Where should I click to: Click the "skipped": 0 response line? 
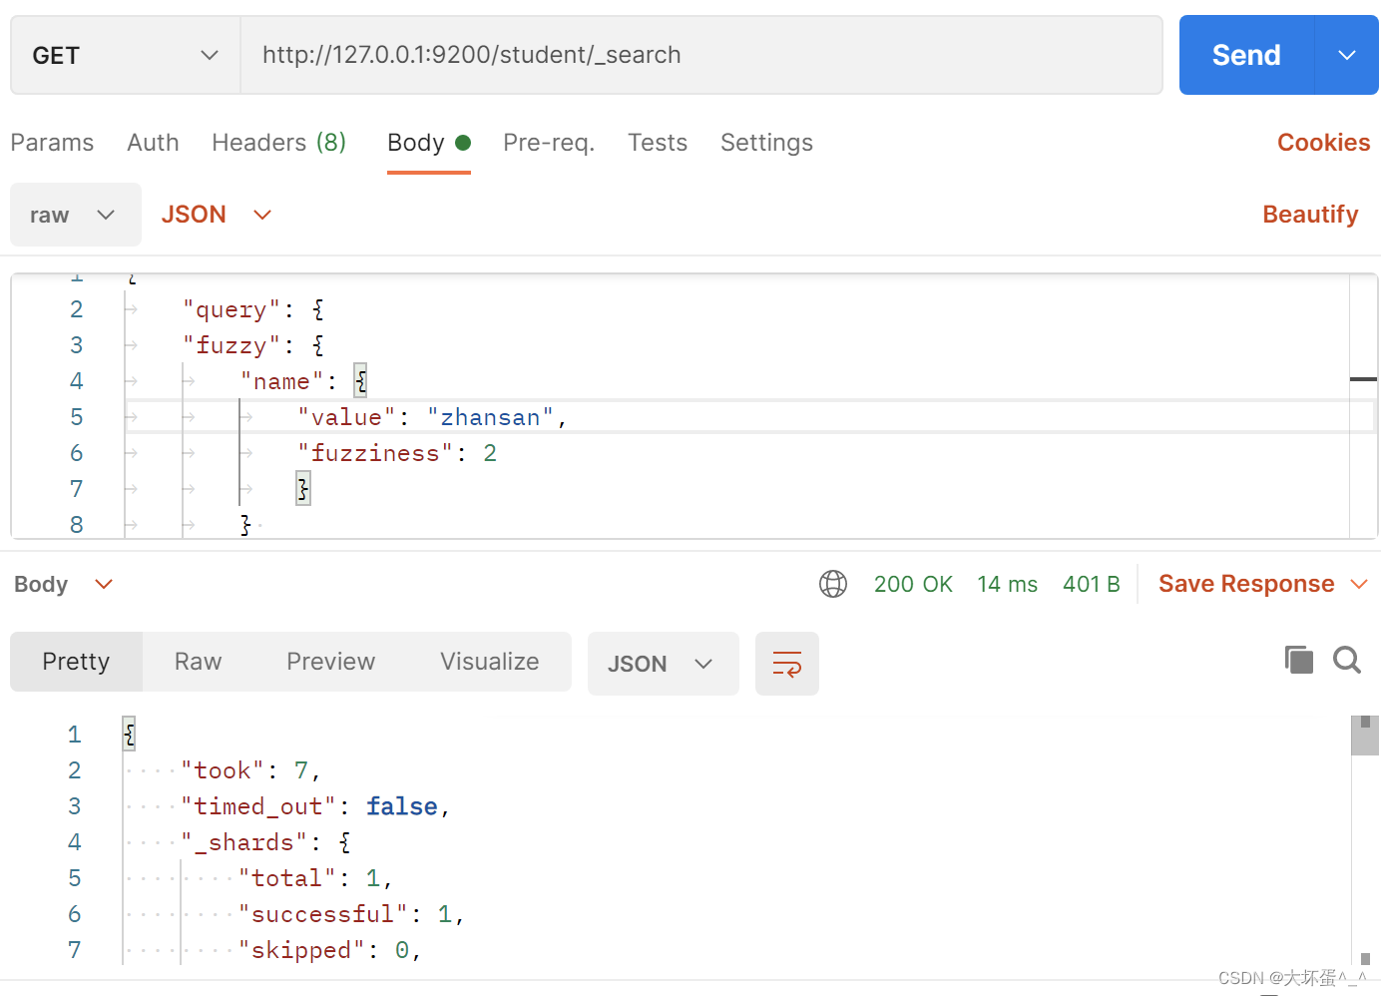pyautogui.click(x=329, y=950)
